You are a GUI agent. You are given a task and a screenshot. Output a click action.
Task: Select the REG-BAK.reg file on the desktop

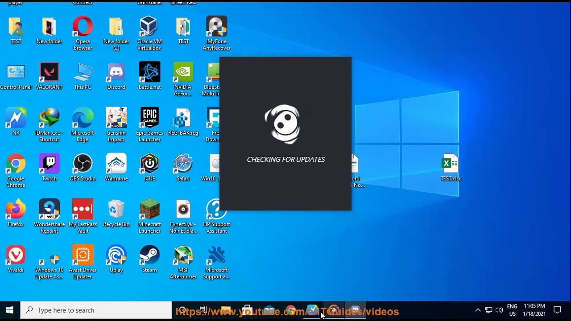183,122
